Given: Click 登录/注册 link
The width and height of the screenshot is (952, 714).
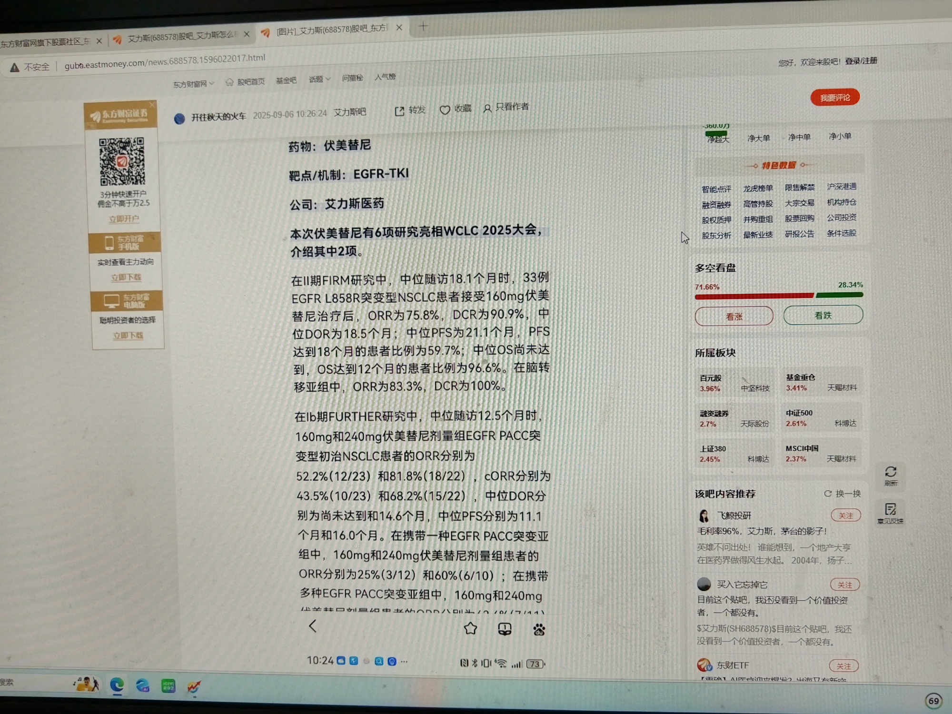Looking at the screenshot, I should (x=861, y=61).
